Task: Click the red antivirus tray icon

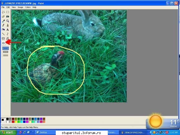Action: click(167, 132)
